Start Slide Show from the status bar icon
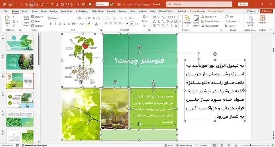The height and width of the screenshot is (147, 275). pos(236,145)
